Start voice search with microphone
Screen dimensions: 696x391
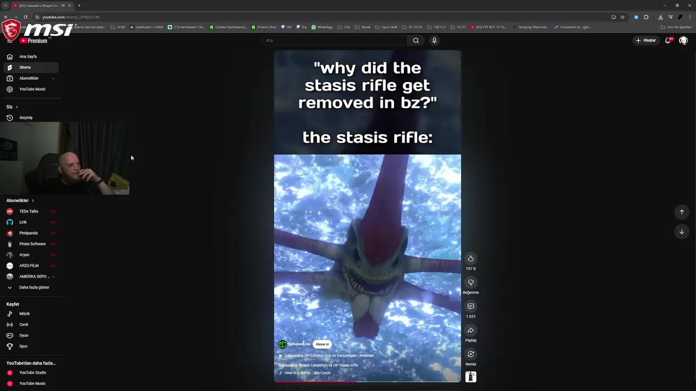[434, 40]
